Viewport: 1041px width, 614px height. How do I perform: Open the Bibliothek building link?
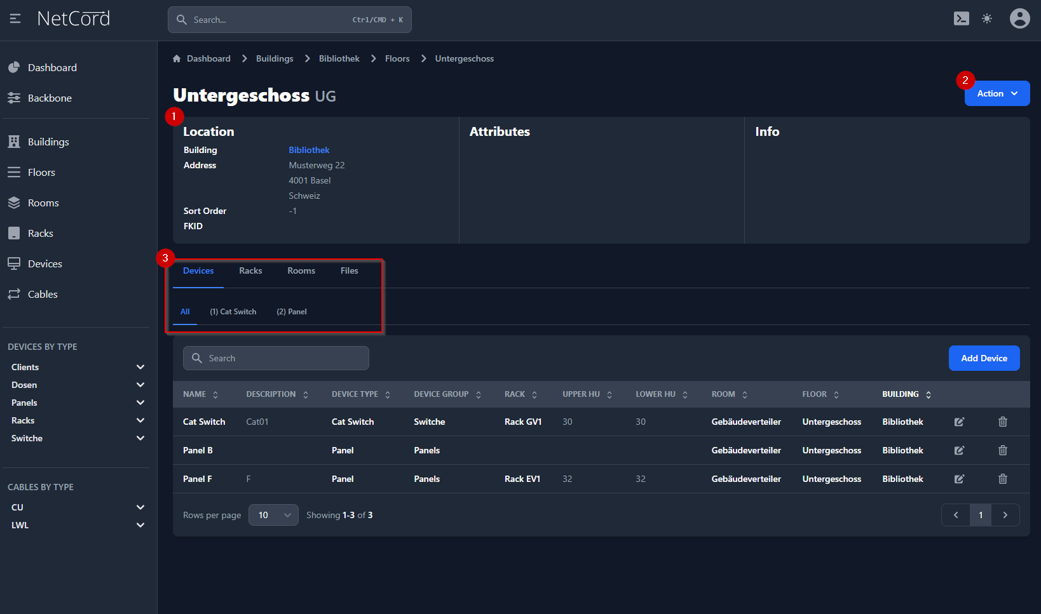click(x=309, y=150)
